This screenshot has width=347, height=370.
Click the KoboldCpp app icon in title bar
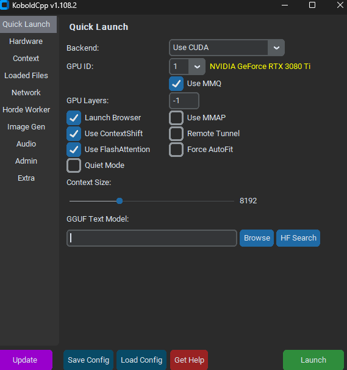click(4, 5)
